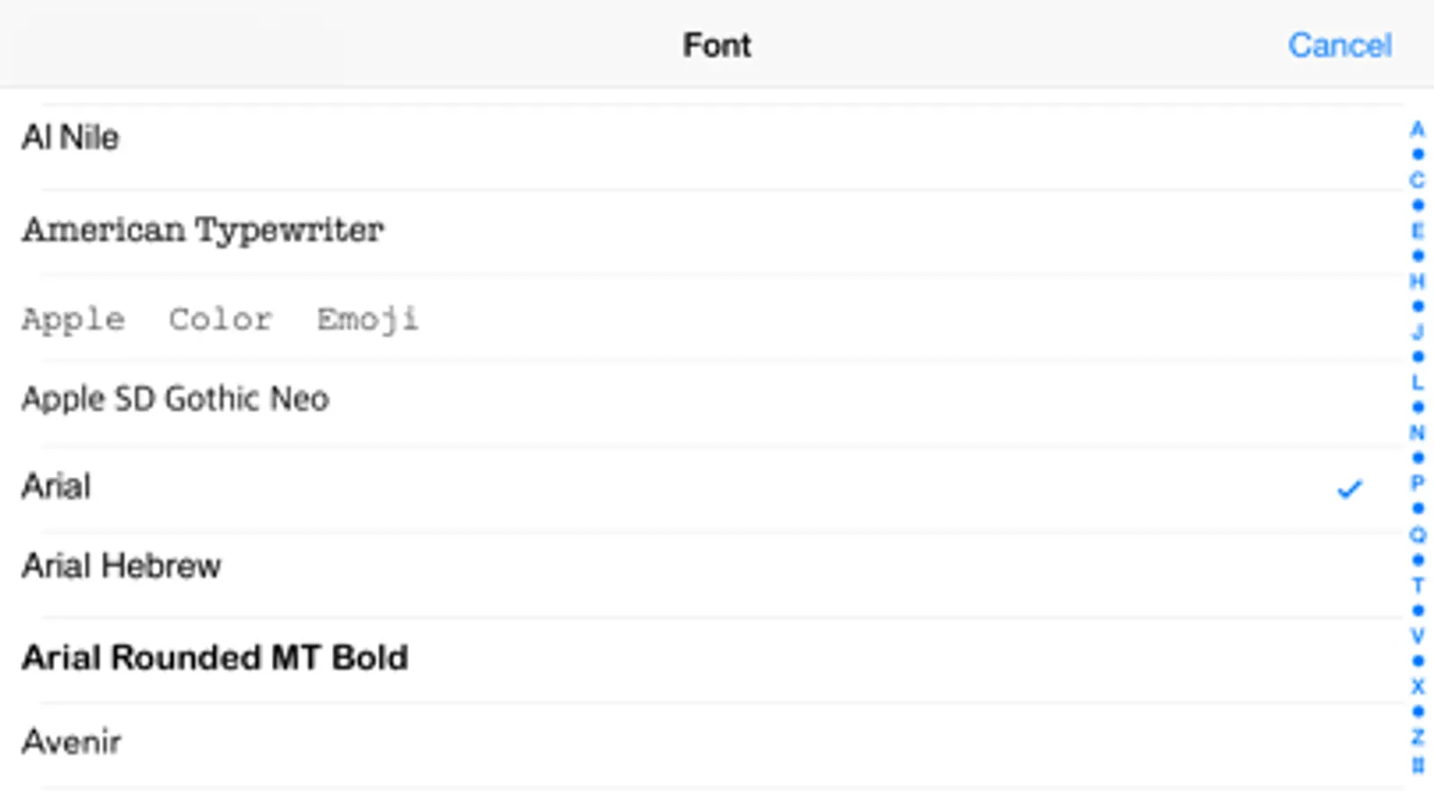Choose American Typewriter font

coord(203,230)
